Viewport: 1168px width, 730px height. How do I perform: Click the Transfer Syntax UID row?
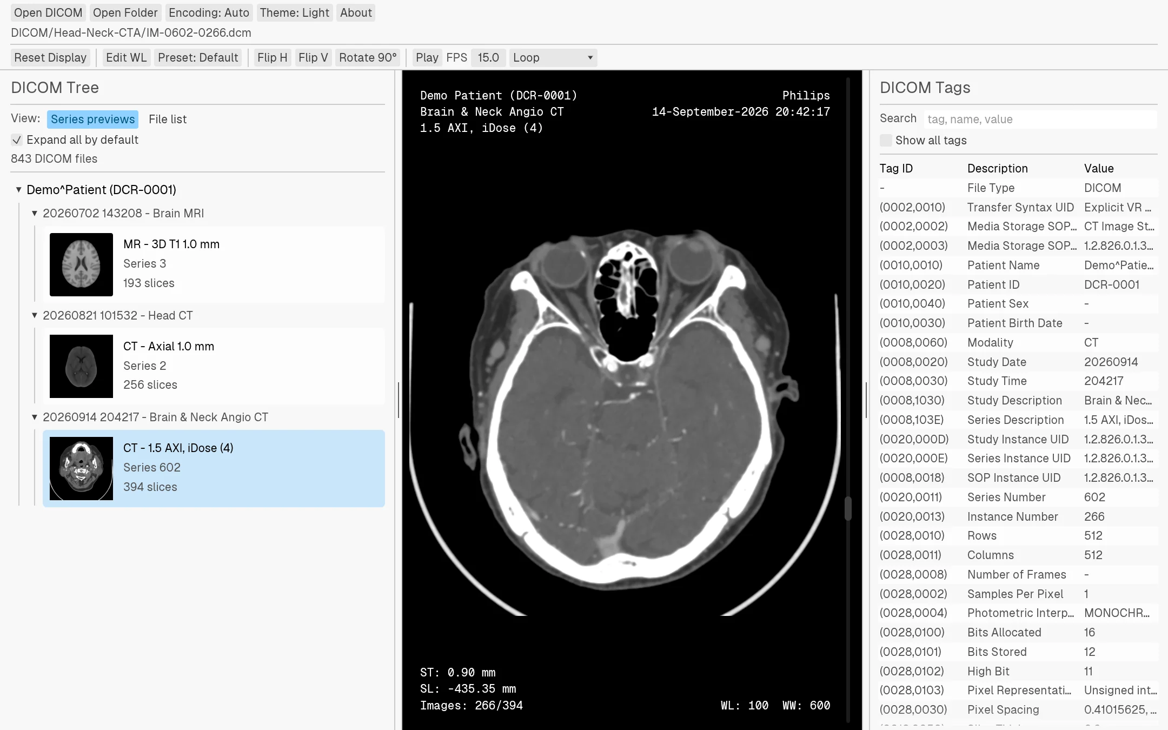[x=1018, y=207]
